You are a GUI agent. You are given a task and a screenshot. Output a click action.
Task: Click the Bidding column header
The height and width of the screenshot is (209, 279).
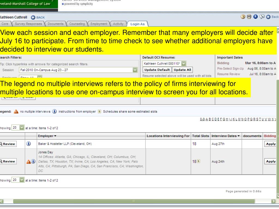coord(270,136)
